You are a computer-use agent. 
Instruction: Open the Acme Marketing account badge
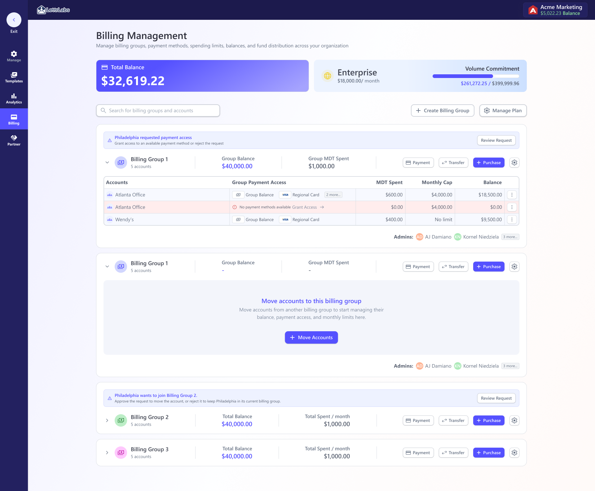coord(555,10)
